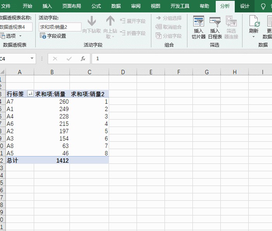Select the 分析 ribbon tab

[x=225, y=6]
